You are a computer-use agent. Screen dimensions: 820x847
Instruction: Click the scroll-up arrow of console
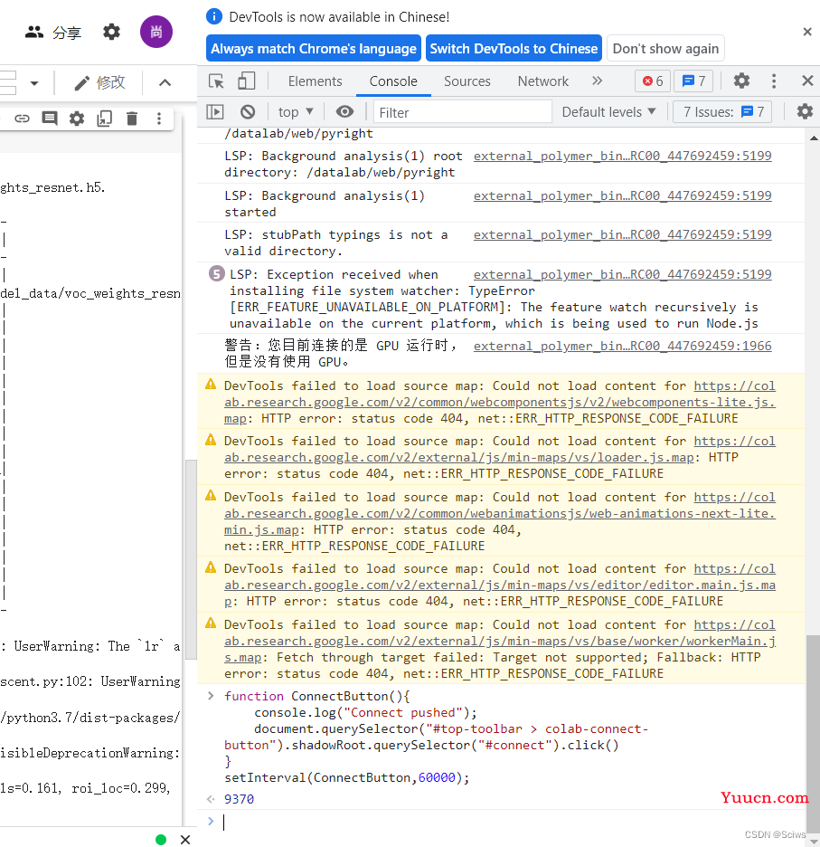pyautogui.click(x=813, y=138)
